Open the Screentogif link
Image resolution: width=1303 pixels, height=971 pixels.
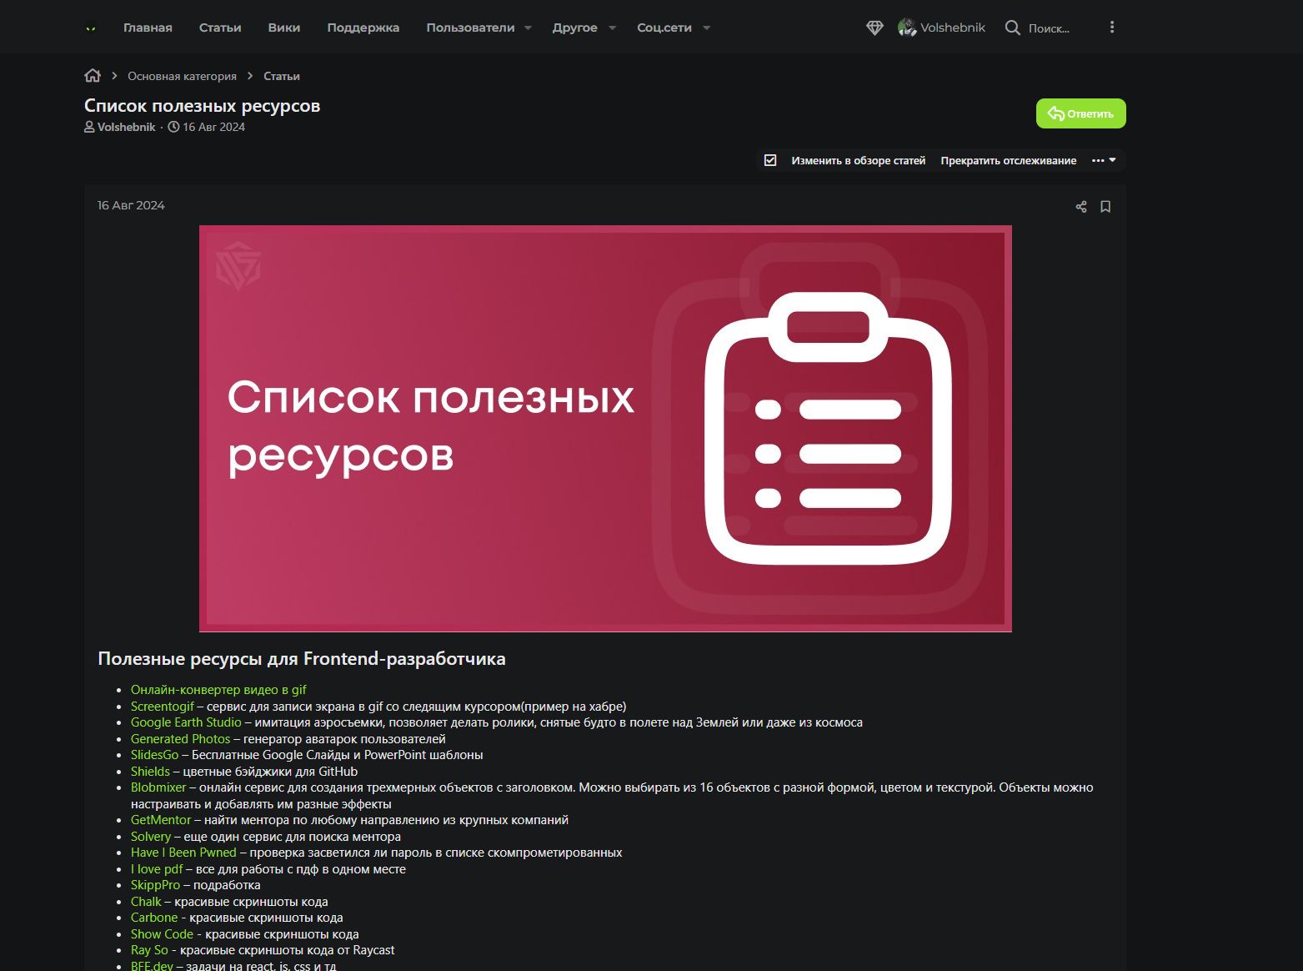[162, 706]
